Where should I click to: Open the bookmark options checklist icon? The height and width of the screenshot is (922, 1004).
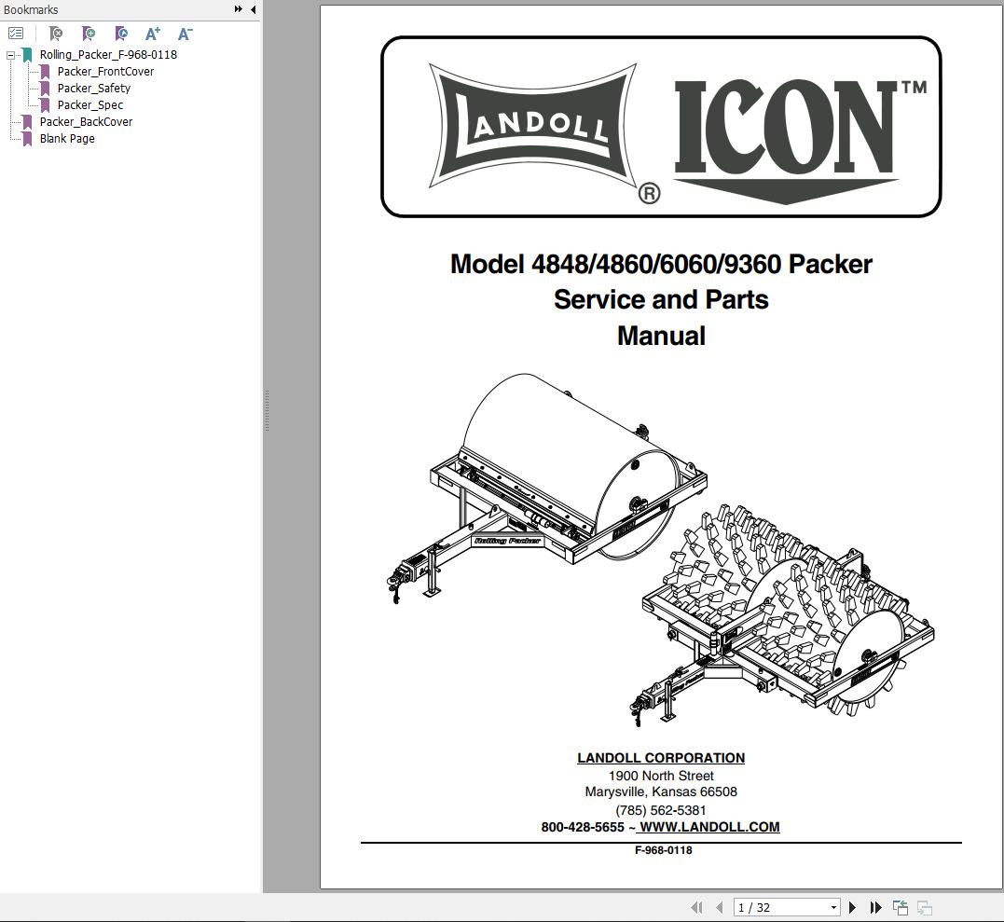[x=17, y=33]
